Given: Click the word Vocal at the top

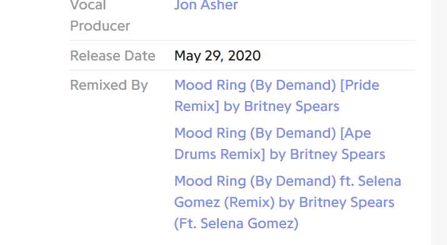Looking at the screenshot, I should pos(88,5).
